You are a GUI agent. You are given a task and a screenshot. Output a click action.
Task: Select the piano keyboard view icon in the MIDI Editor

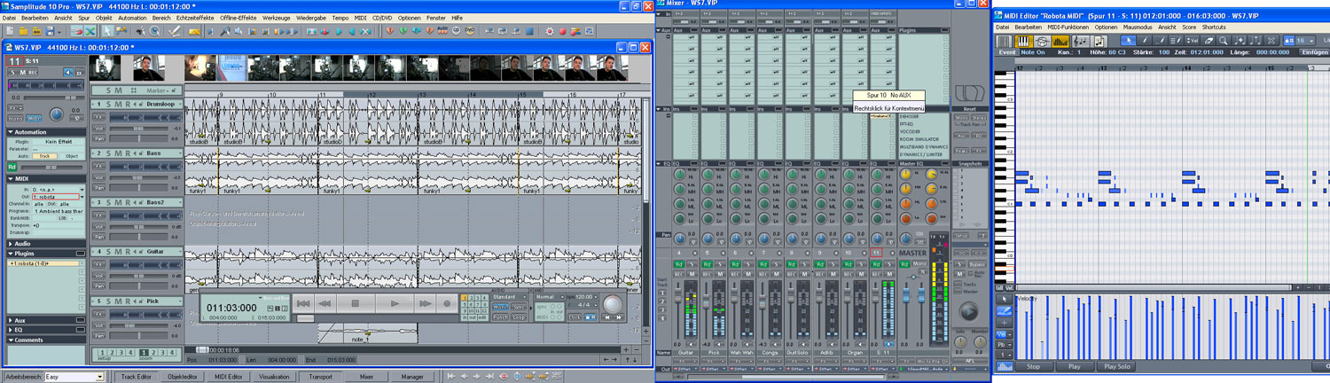pos(1022,41)
